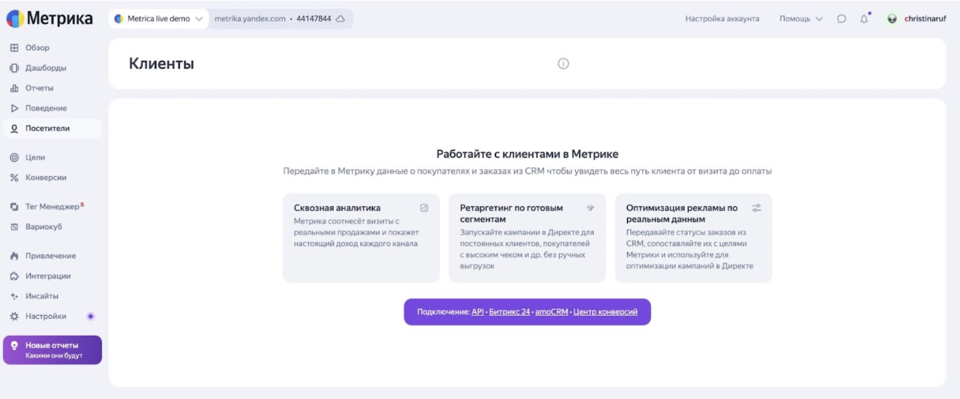This screenshot has width=960, height=399.
Task: Click metrika.yandex.com counter address
Action: coord(250,19)
